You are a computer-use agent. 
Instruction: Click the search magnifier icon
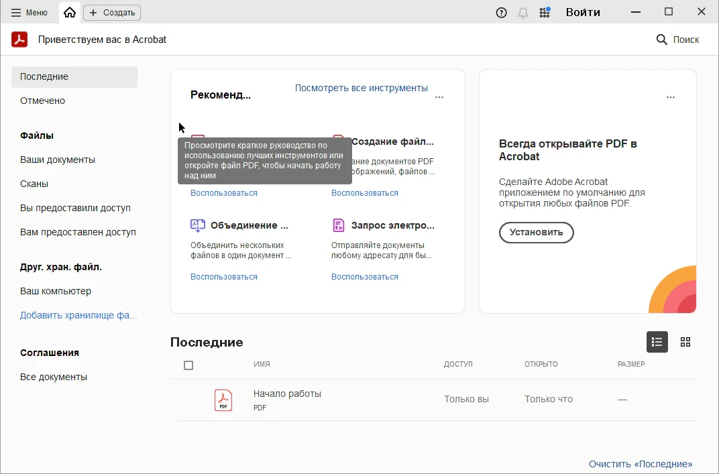[661, 40]
